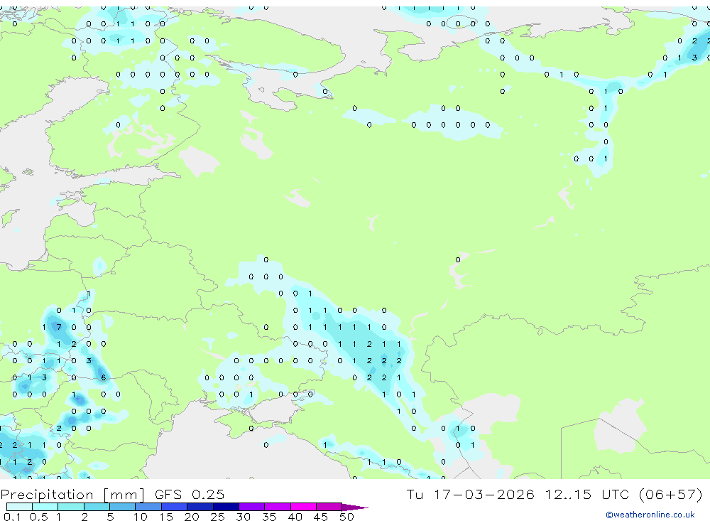The height and width of the screenshot is (521, 710).
Task: Select the 2–5 mm legend color swatch
Action: click(x=97, y=507)
